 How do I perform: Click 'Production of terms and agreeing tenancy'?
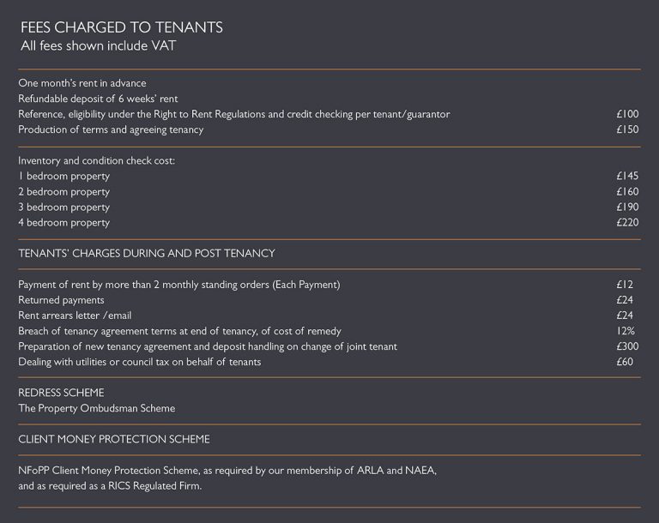click(x=111, y=129)
